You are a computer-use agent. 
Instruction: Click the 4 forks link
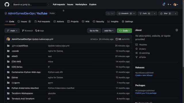(x=141, y=57)
